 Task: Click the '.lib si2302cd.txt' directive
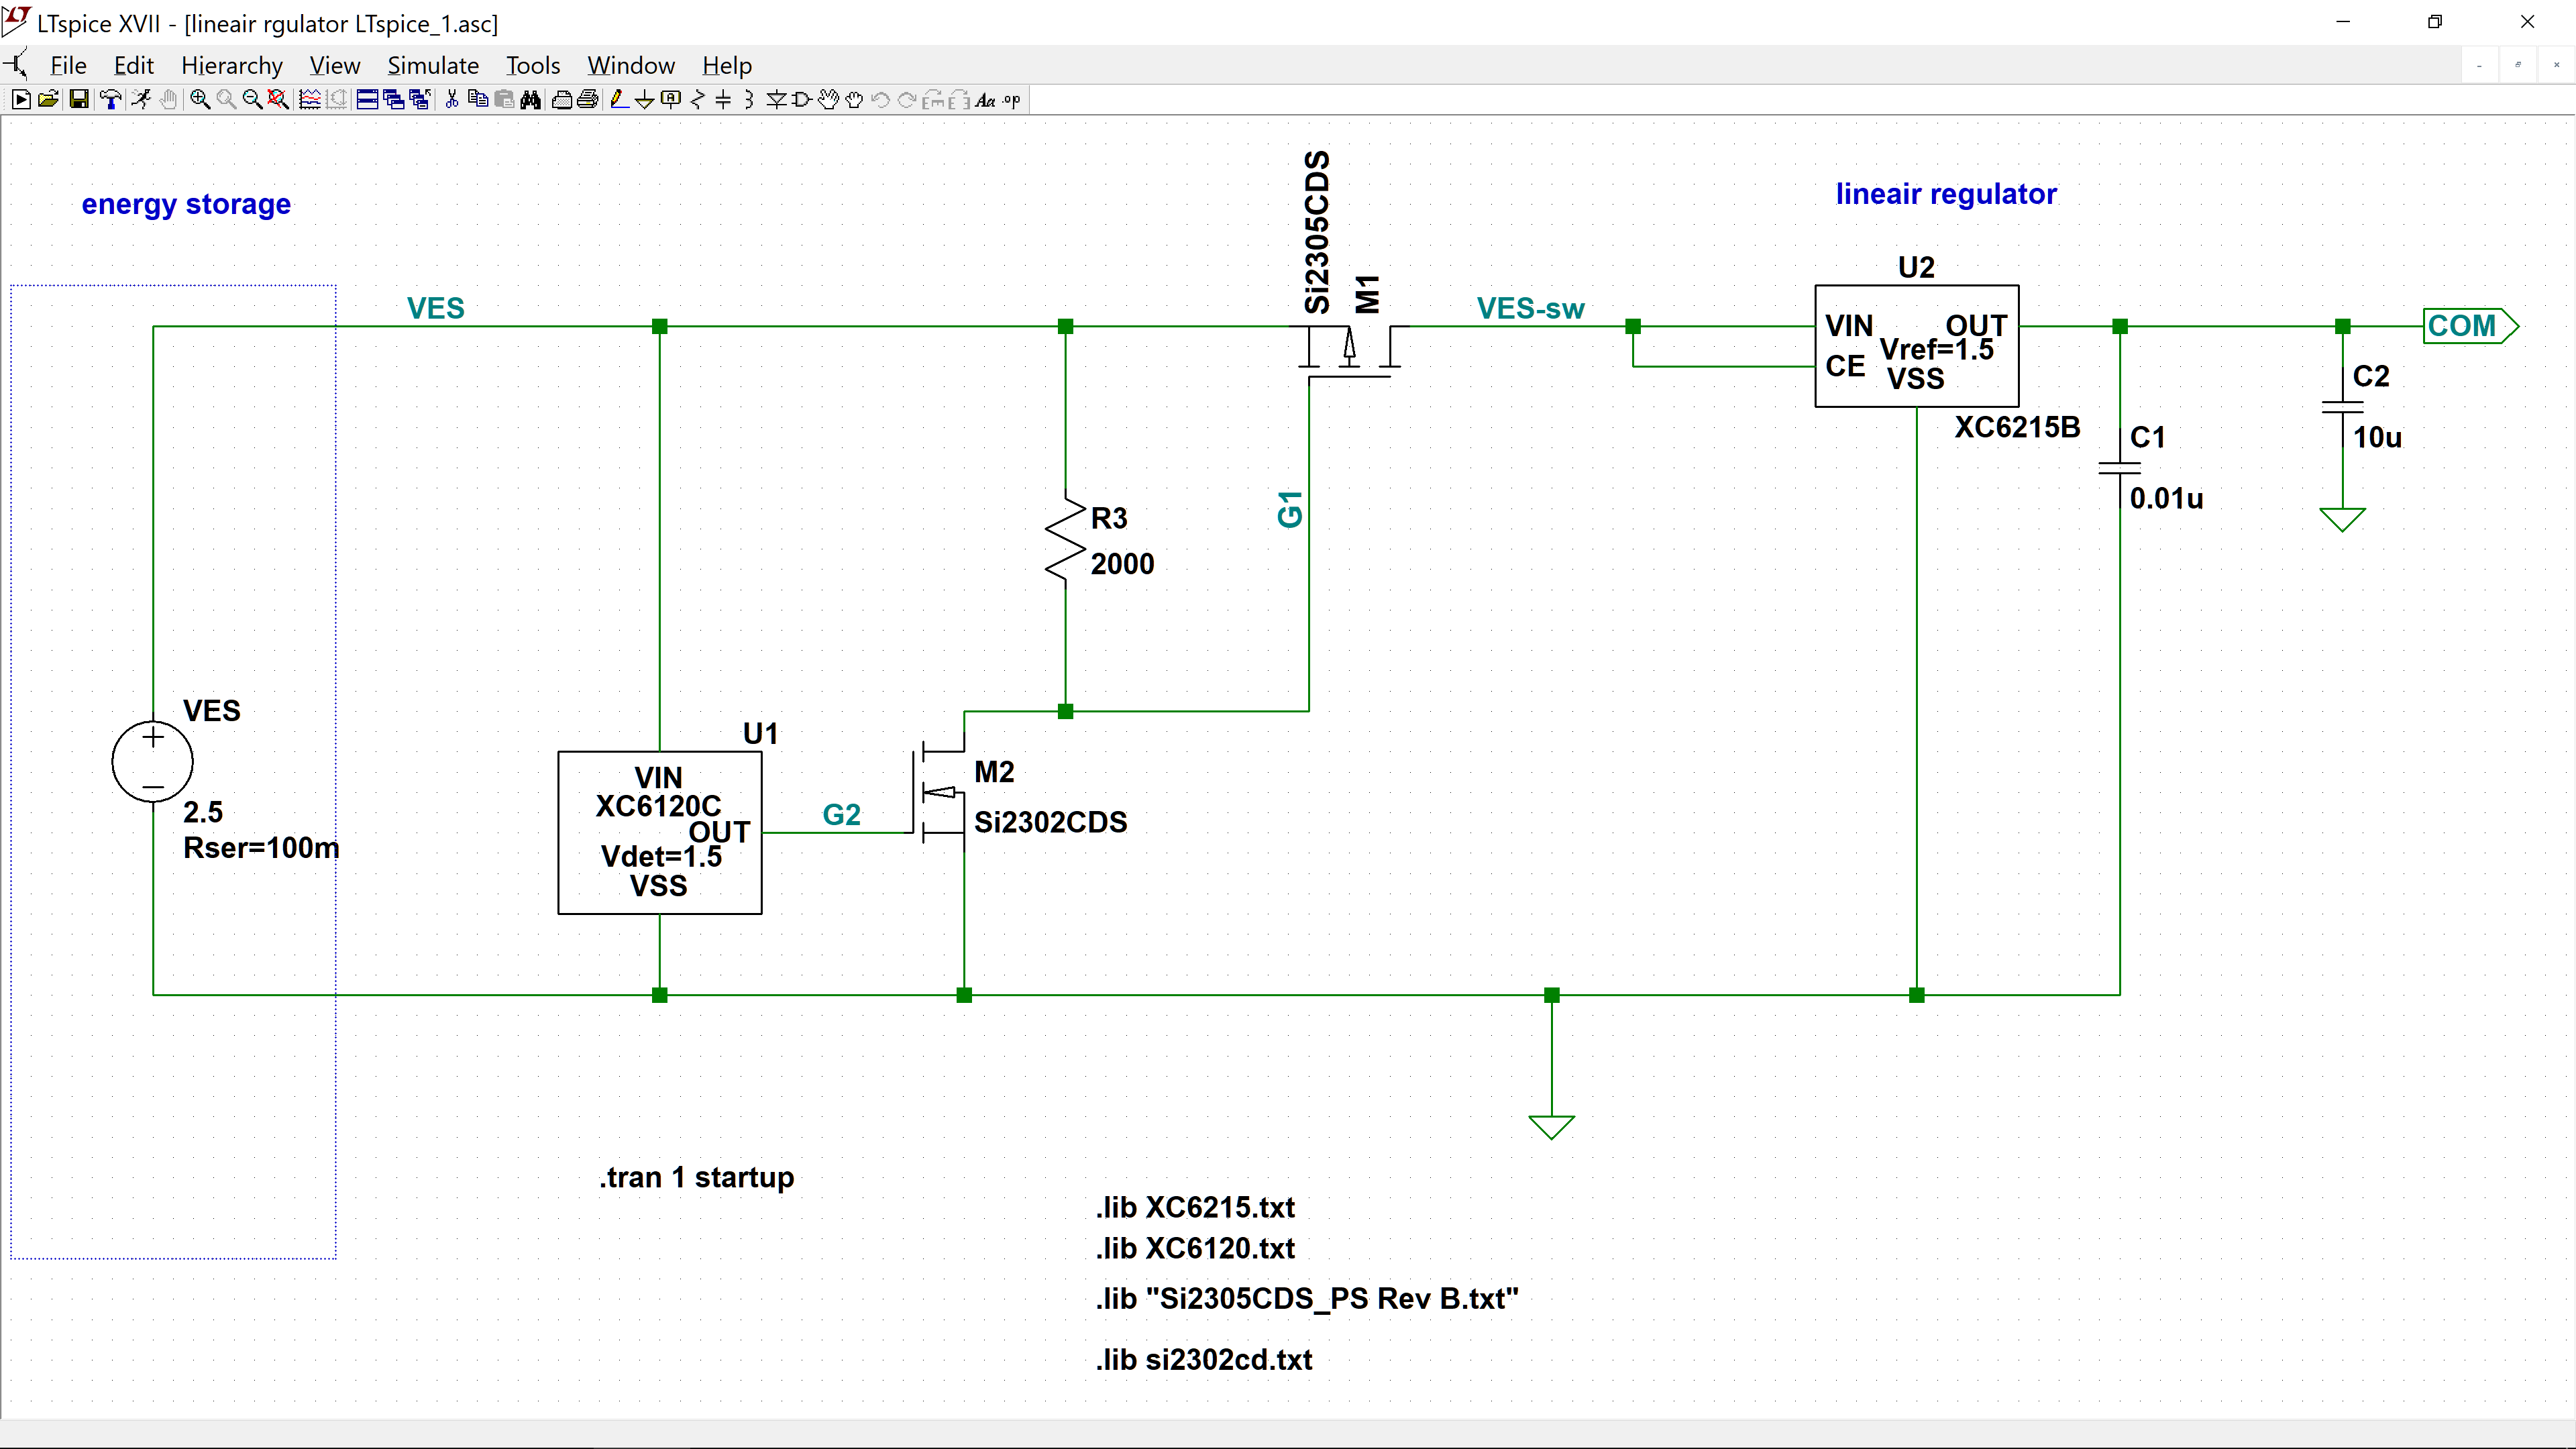[1204, 1359]
